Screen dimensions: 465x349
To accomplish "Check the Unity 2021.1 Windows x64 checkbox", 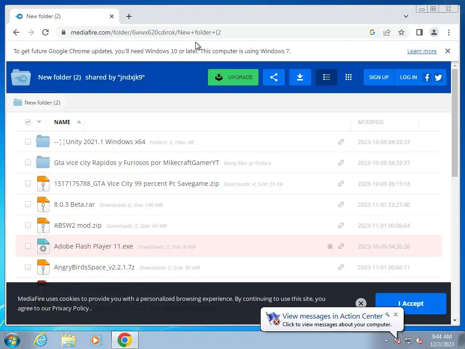I will point(28,142).
